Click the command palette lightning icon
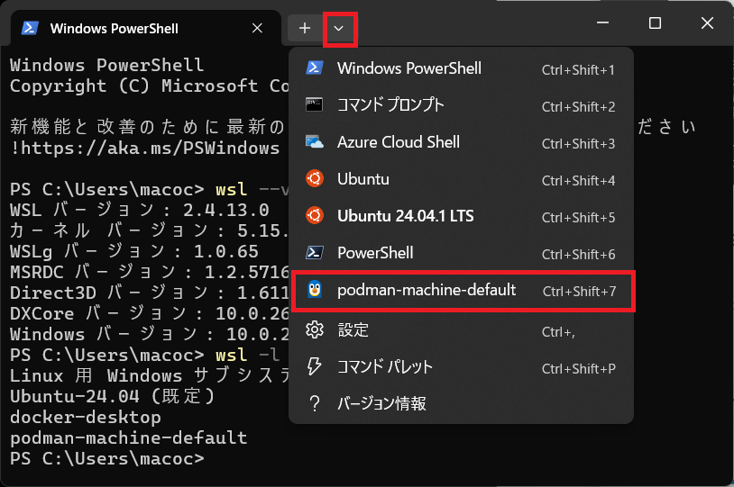The height and width of the screenshot is (487, 734). (x=314, y=367)
